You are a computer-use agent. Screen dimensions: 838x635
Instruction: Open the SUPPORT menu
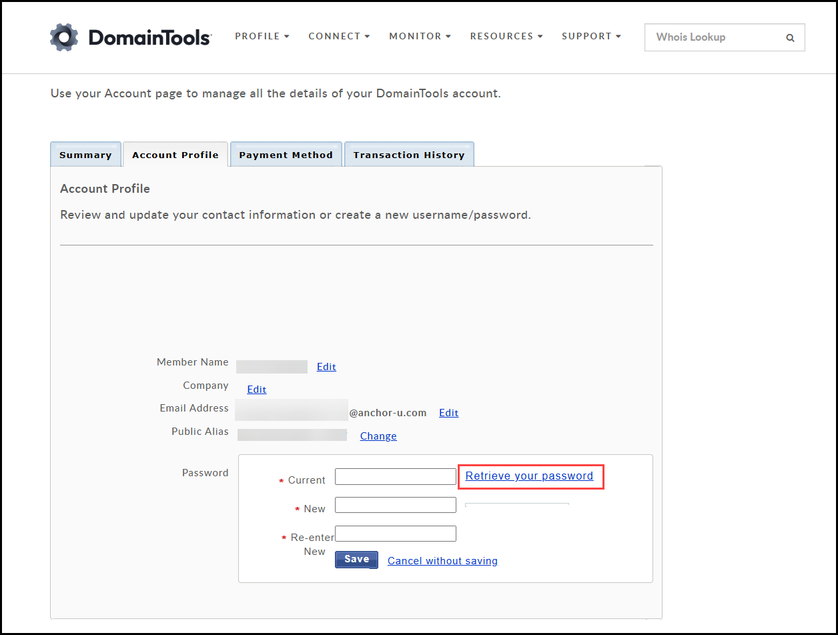591,36
